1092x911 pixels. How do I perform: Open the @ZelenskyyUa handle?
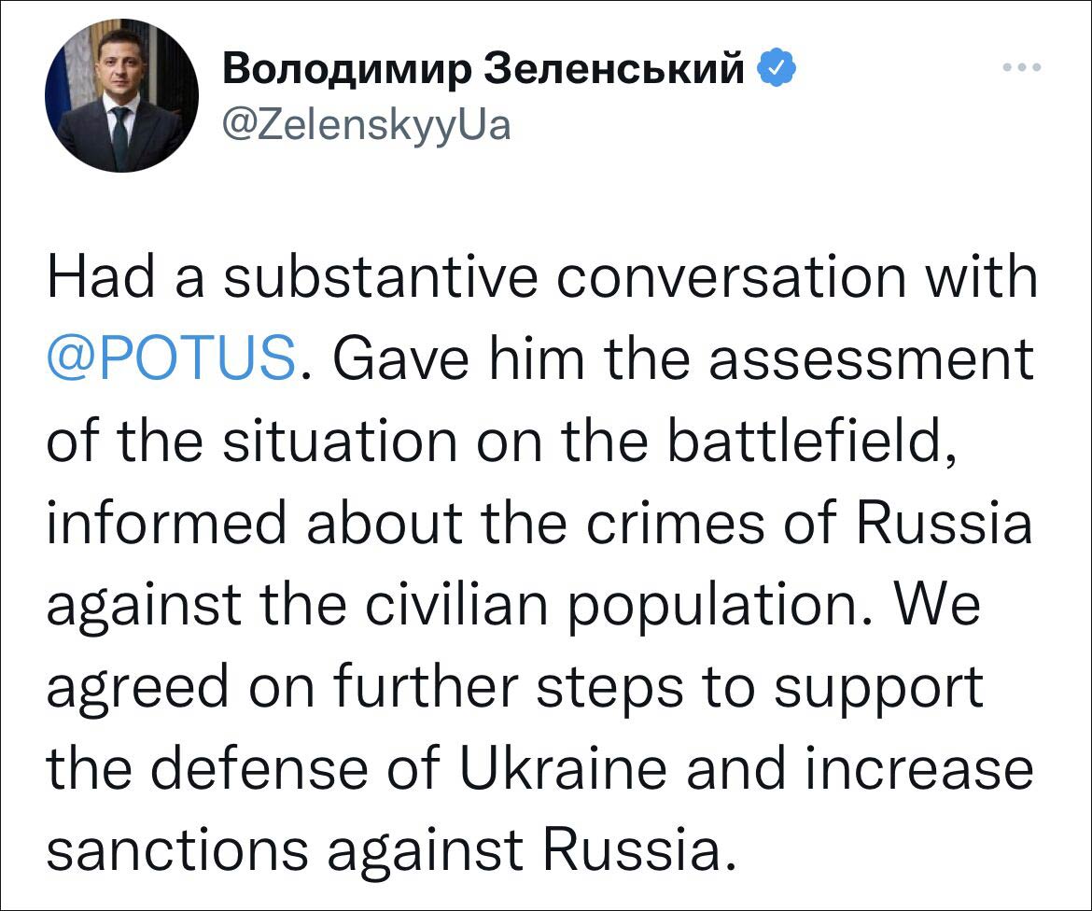(367, 124)
